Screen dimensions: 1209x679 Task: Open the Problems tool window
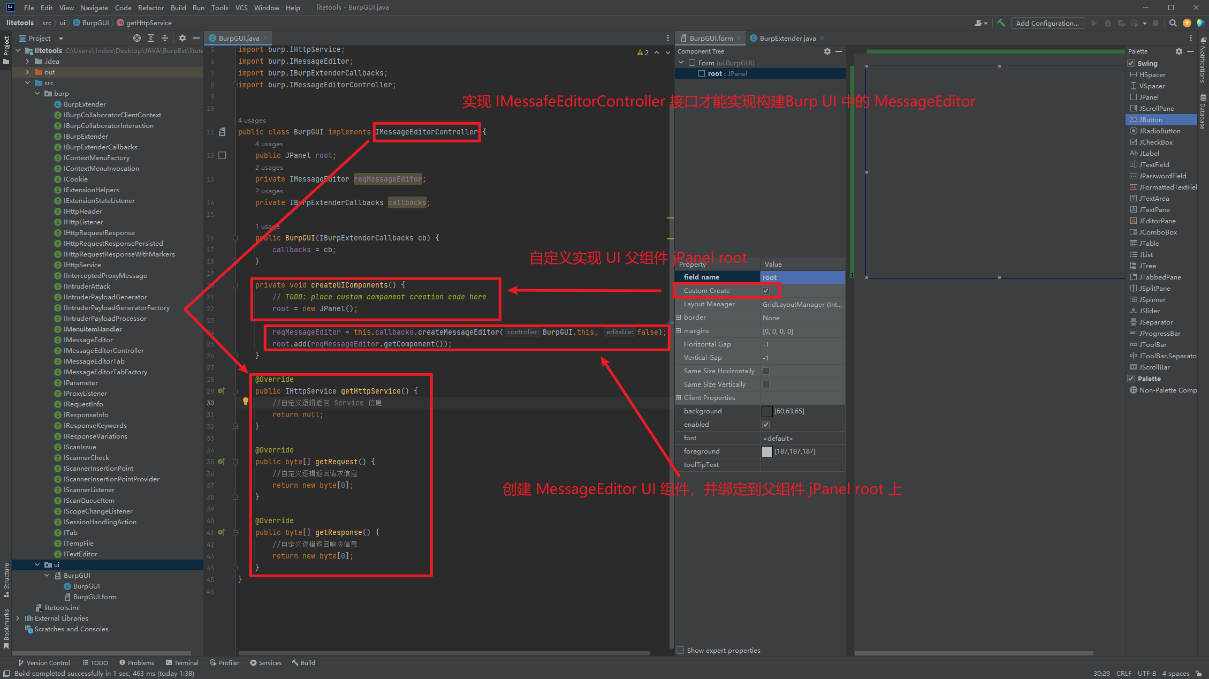click(x=136, y=662)
